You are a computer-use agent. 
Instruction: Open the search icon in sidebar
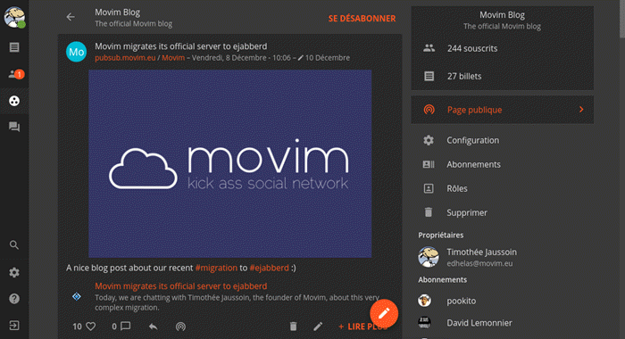coord(14,245)
